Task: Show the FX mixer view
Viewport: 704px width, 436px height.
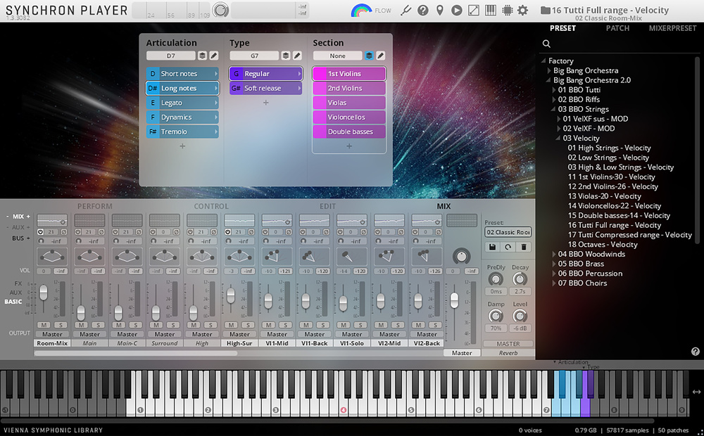Action: click(18, 283)
